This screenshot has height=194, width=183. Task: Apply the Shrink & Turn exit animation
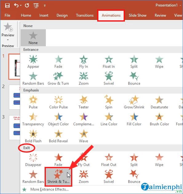tap(58, 176)
